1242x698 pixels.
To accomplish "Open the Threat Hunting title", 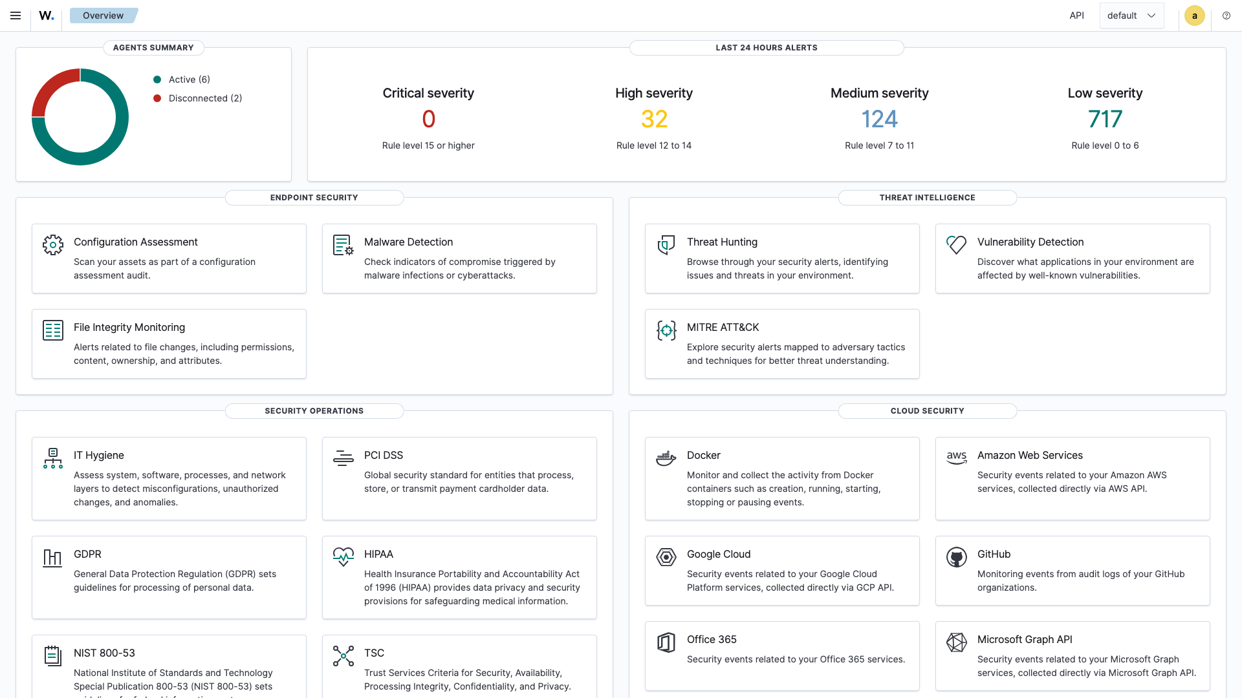I will pyautogui.click(x=722, y=242).
